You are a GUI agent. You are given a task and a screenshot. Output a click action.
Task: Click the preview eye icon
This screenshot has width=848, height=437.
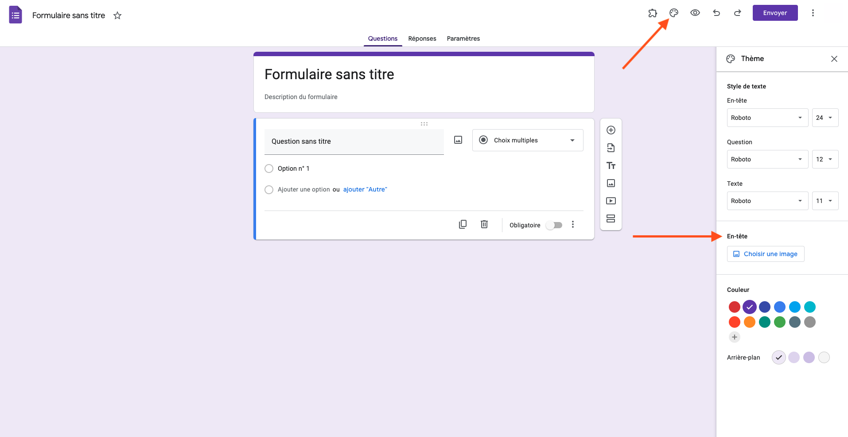pyautogui.click(x=695, y=13)
